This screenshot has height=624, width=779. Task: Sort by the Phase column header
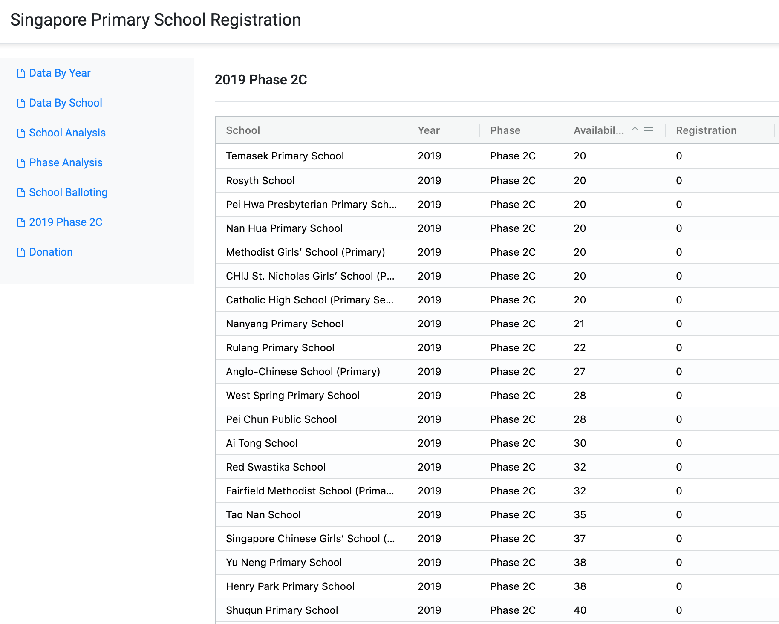[x=505, y=130]
